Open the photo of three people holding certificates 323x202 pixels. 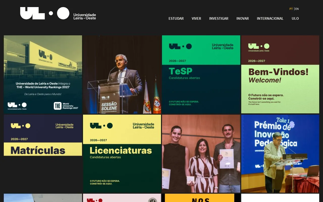point(201,154)
